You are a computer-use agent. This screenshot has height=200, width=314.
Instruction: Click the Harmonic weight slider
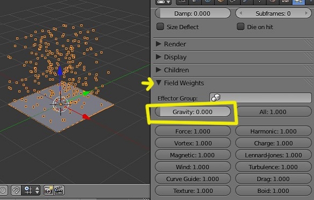click(273, 131)
